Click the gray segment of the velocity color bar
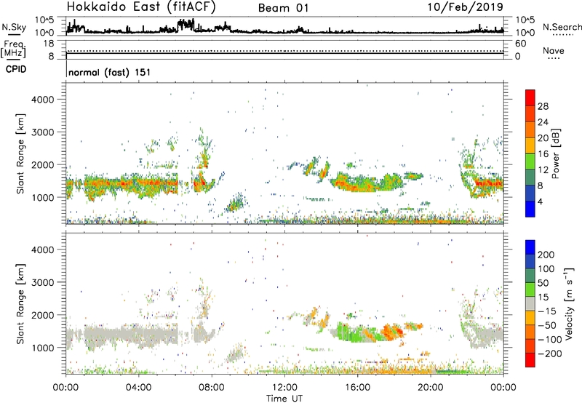 point(530,304)
